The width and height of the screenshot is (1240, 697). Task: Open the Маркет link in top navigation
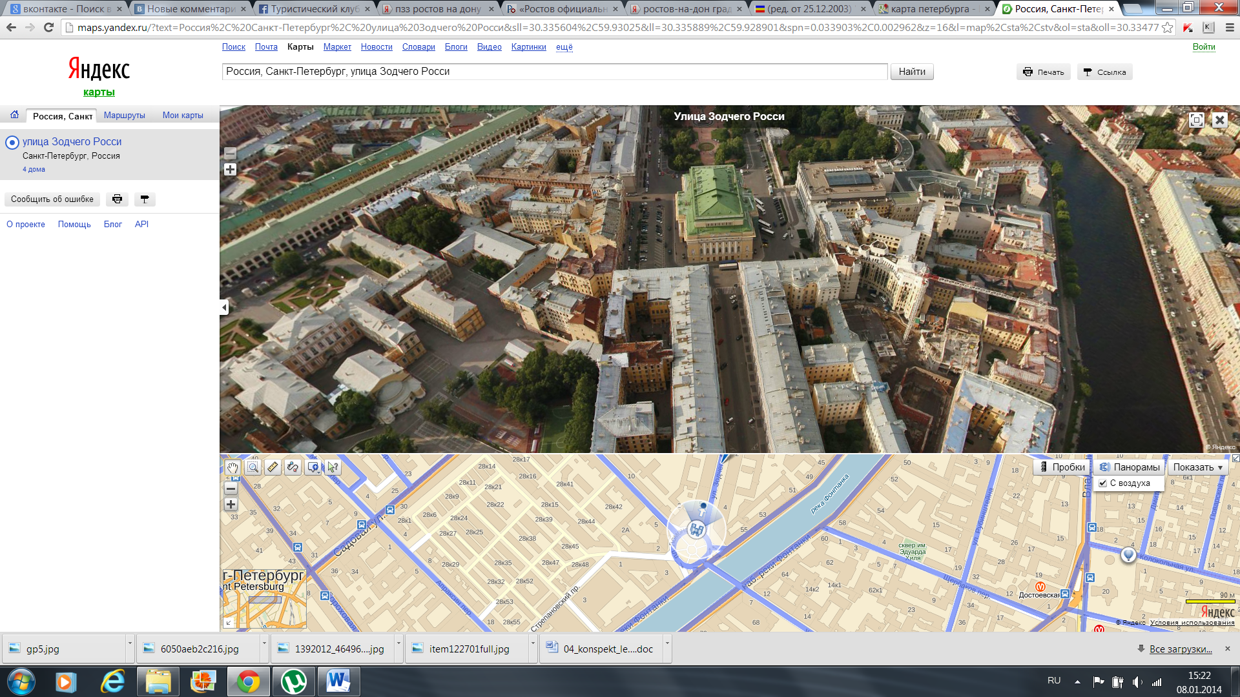[337, 47]
